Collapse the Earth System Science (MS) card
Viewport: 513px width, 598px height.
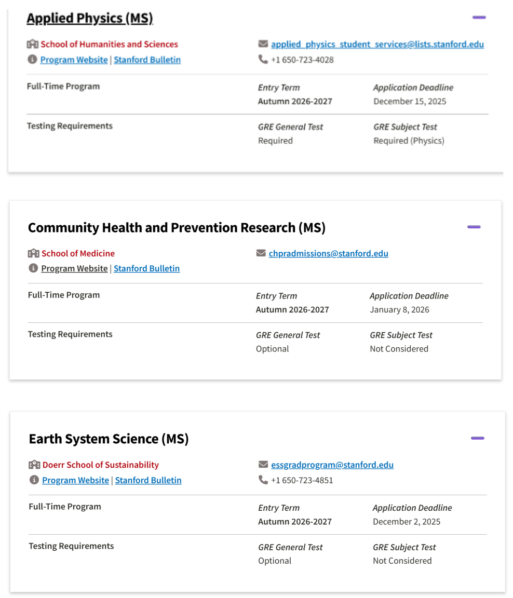tap(477, 438)
